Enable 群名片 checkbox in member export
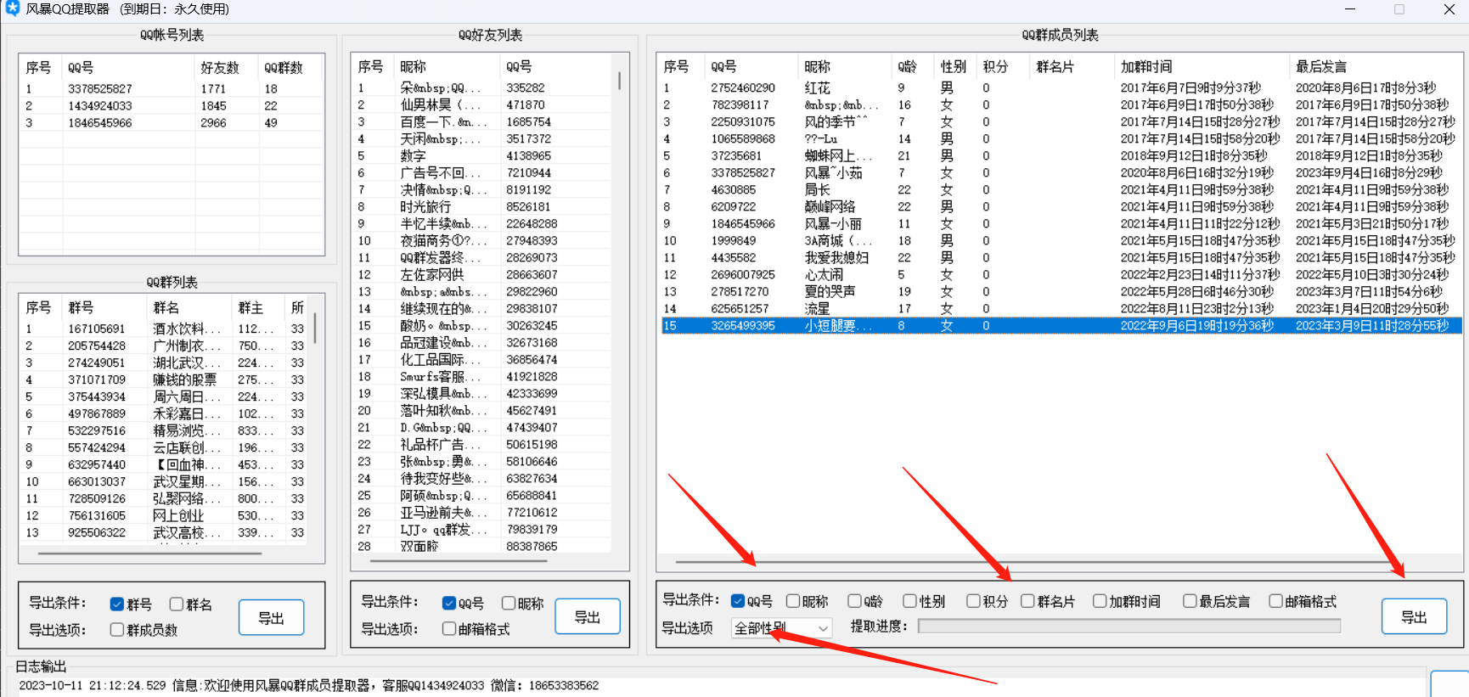The width and height of the screenshot is (1469, 697). [x=1028, y=601]
